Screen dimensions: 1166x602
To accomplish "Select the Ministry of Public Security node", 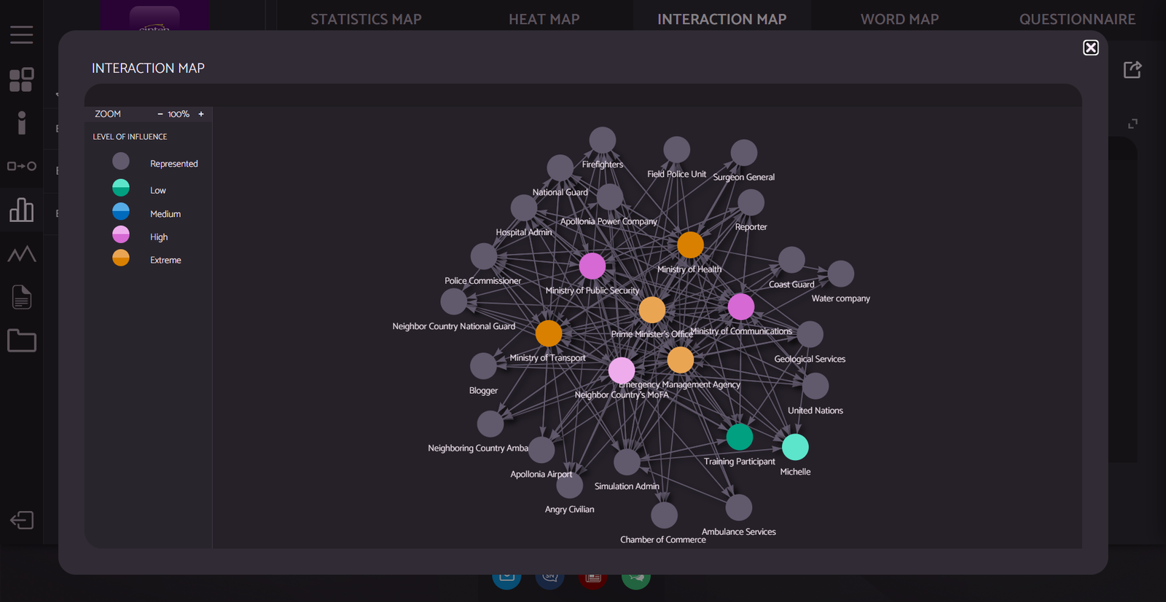I will pos(592,266).
